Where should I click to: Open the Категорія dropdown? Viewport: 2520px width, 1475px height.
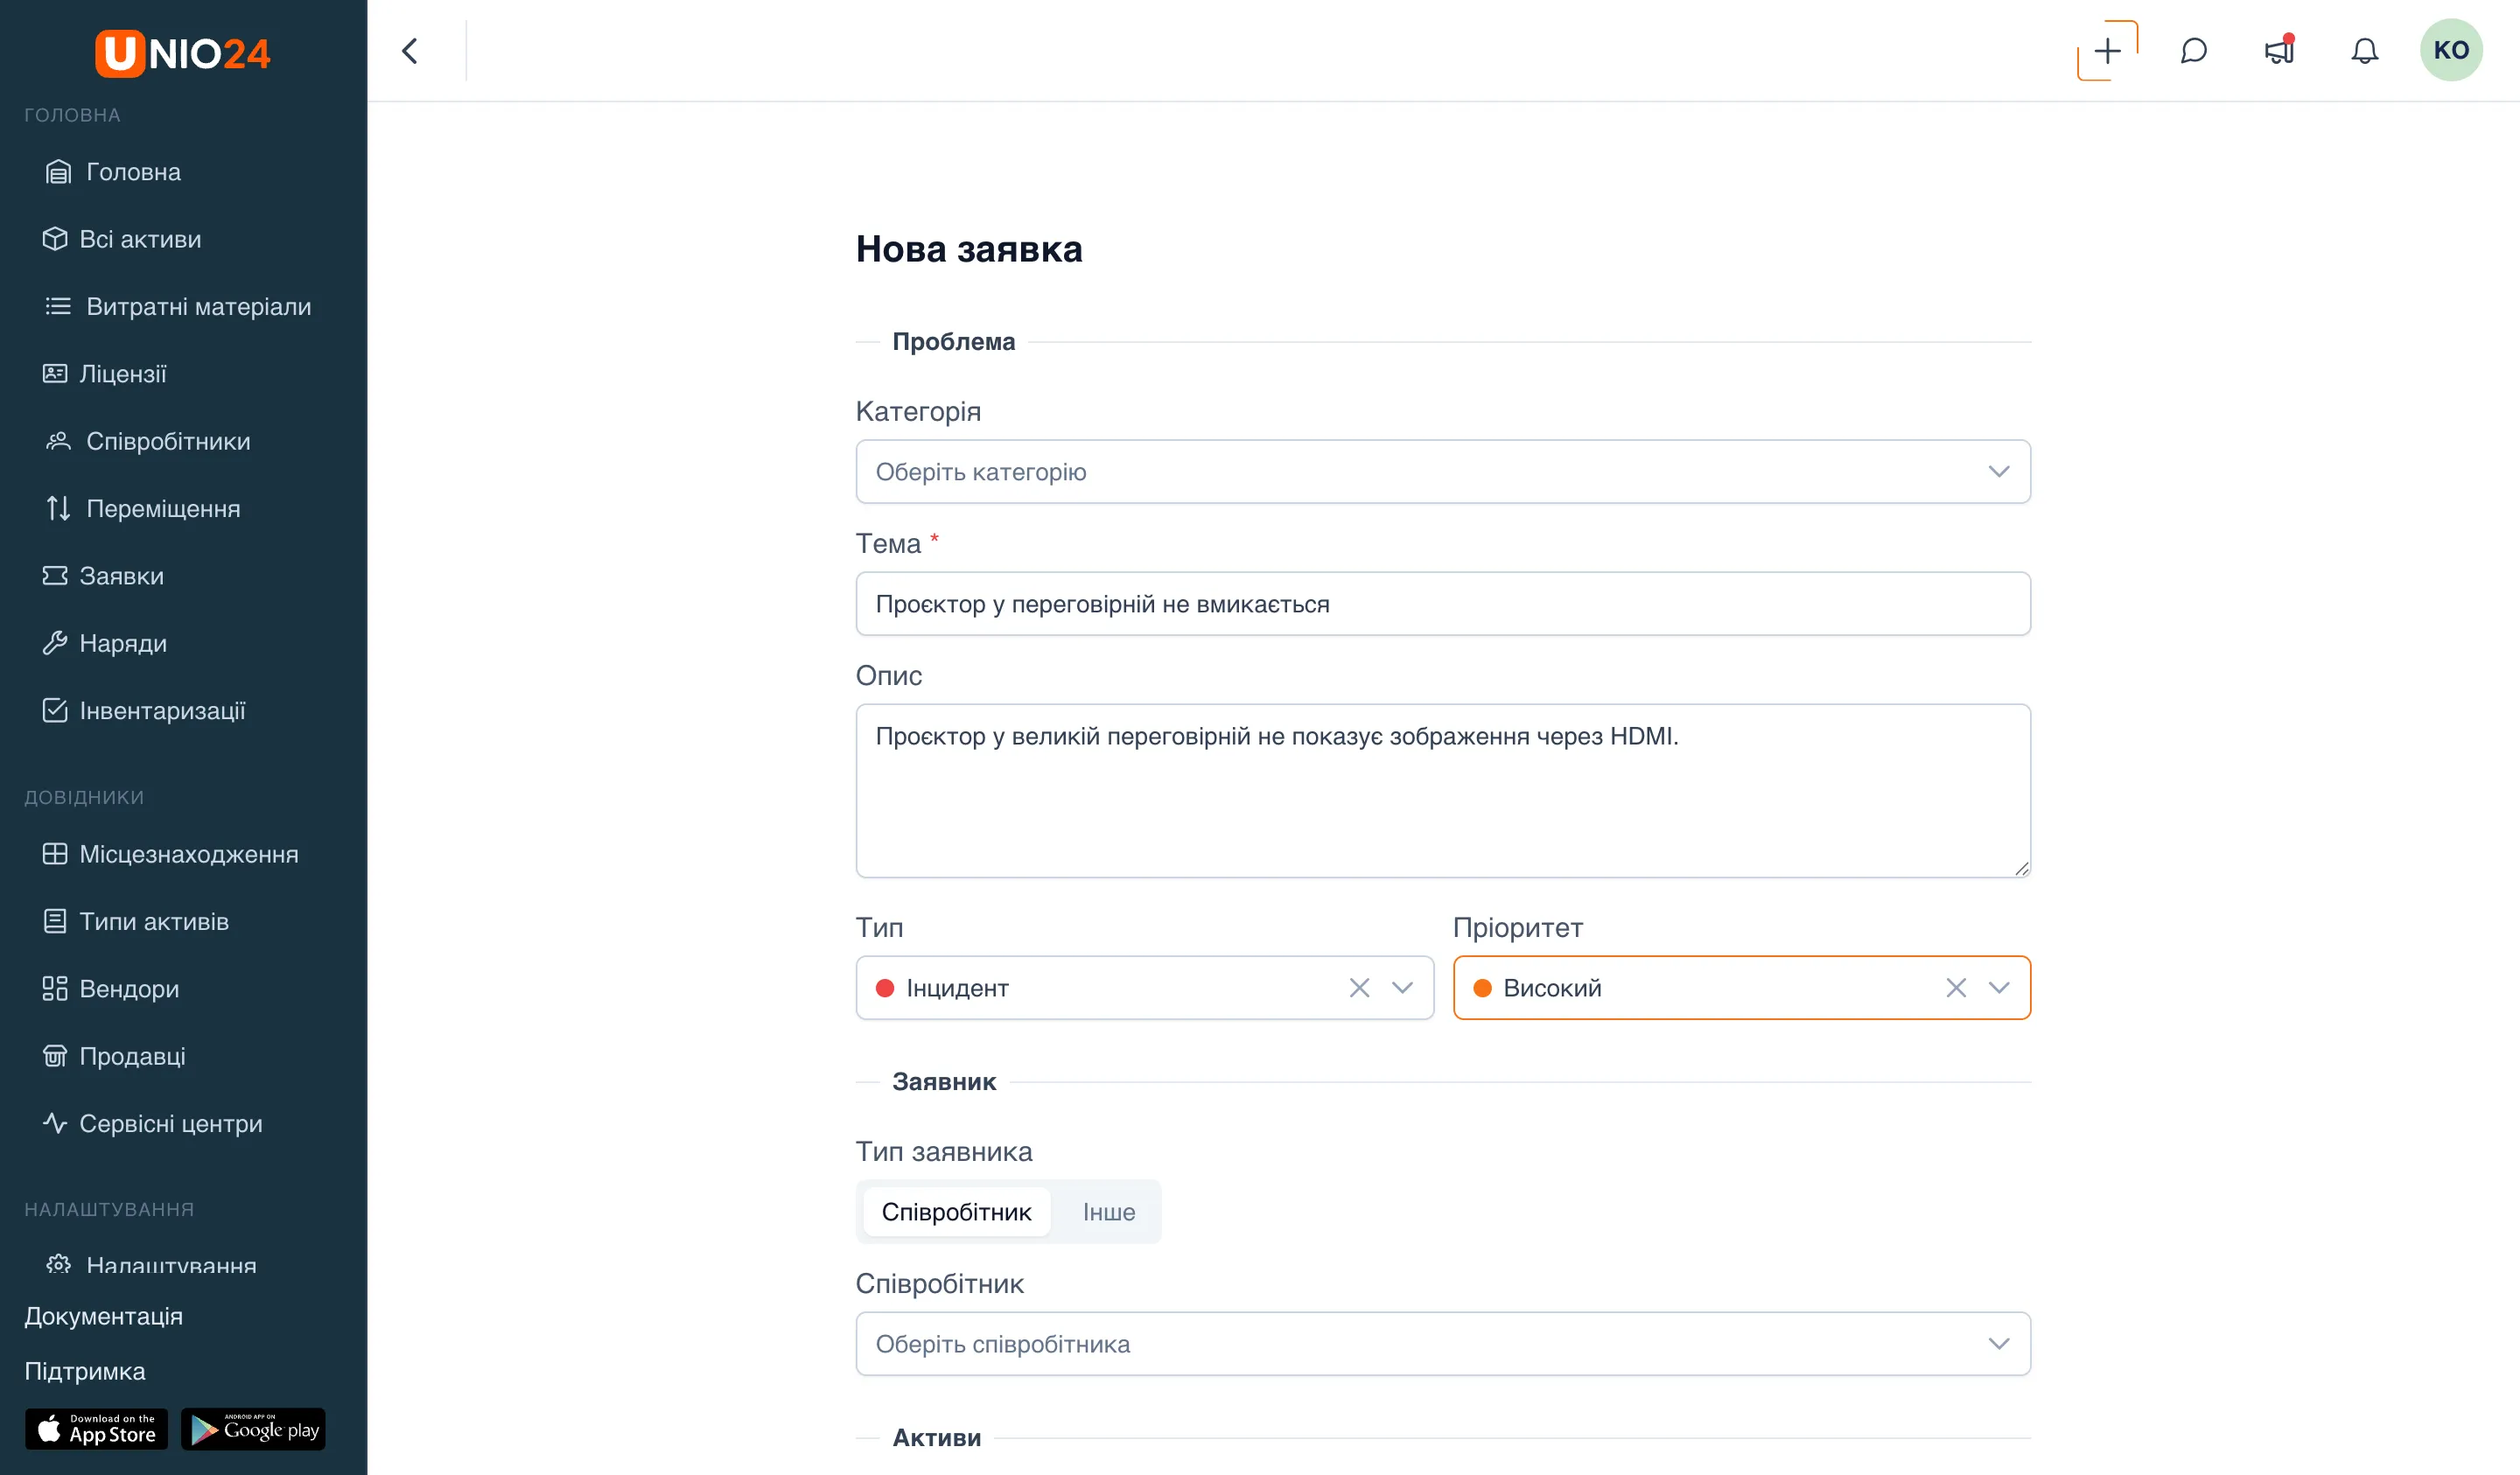coord(1443,472)
